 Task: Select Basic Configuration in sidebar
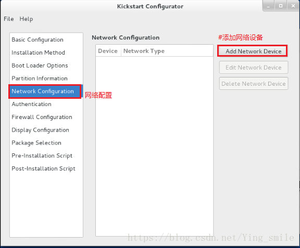(46, 40)
